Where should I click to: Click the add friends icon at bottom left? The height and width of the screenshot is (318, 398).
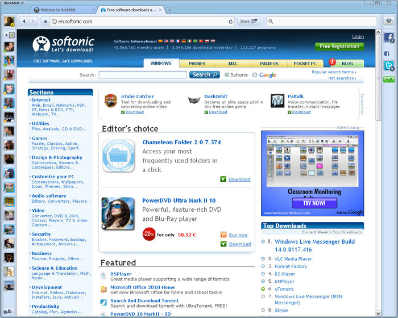click(7, 311)
